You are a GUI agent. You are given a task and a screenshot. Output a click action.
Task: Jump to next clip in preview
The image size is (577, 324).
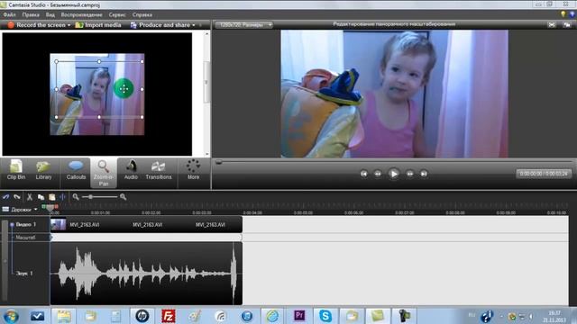[424, 174]
